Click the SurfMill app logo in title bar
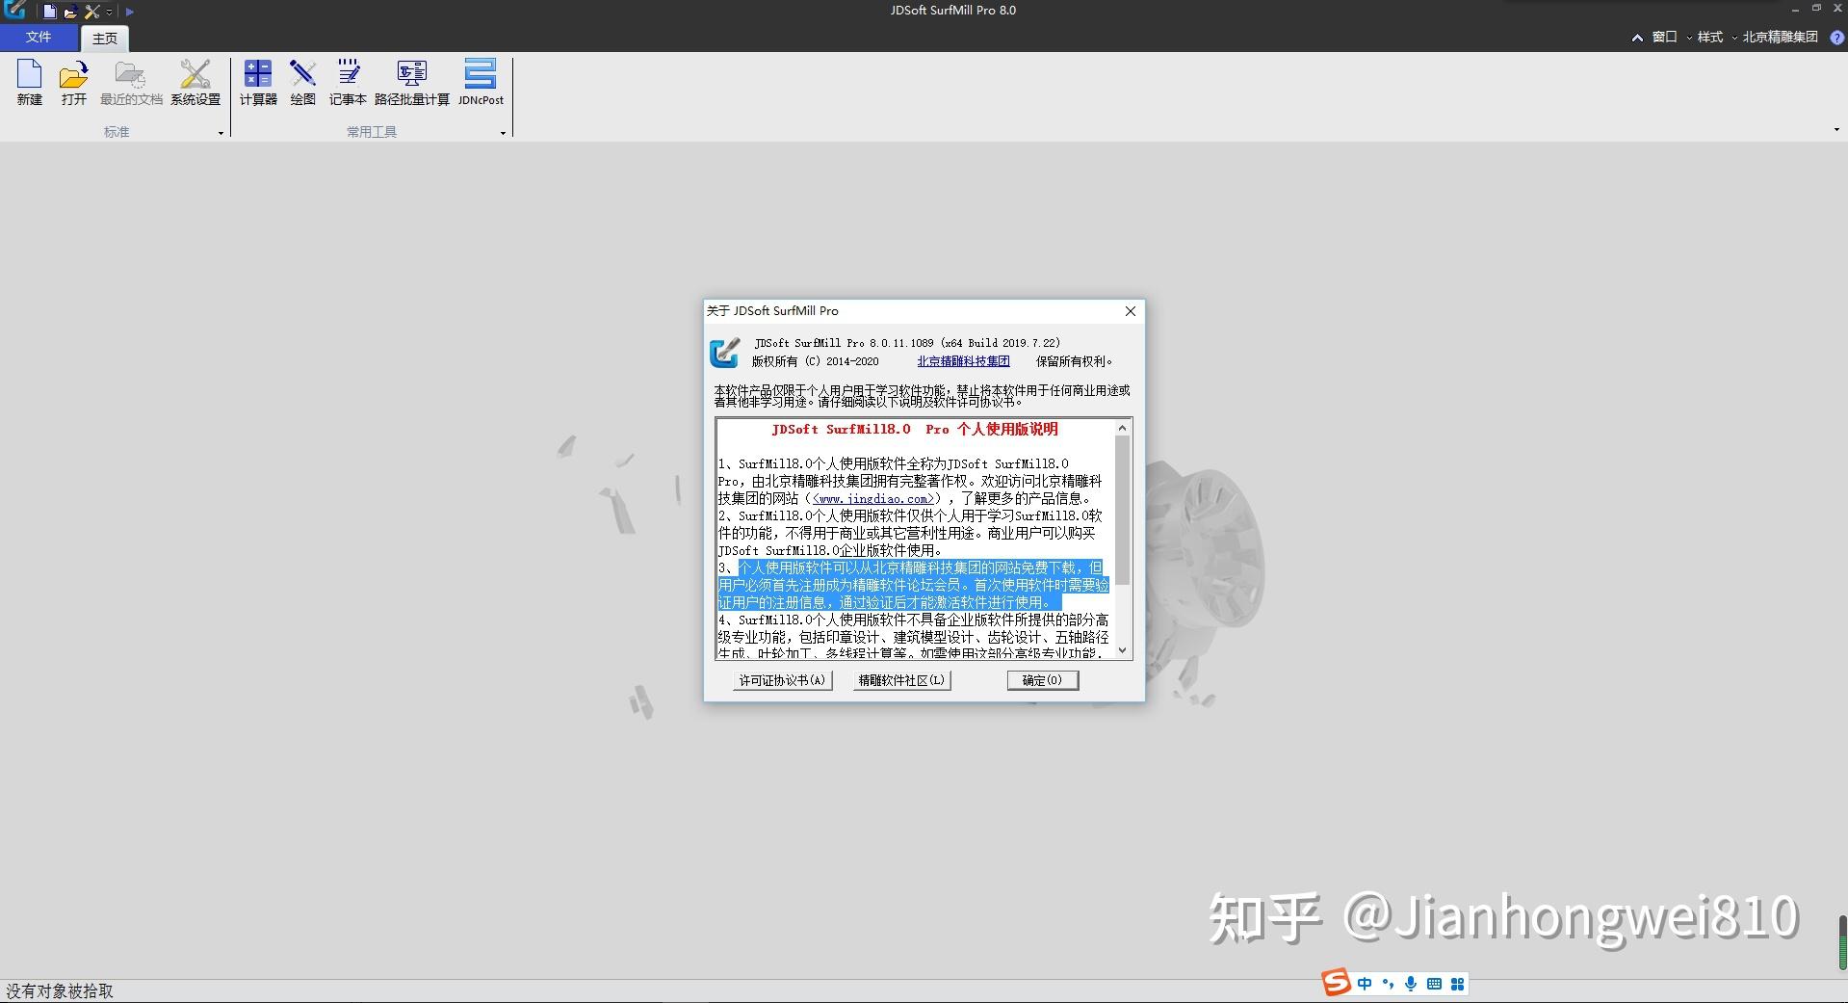 tap(14, 11)
